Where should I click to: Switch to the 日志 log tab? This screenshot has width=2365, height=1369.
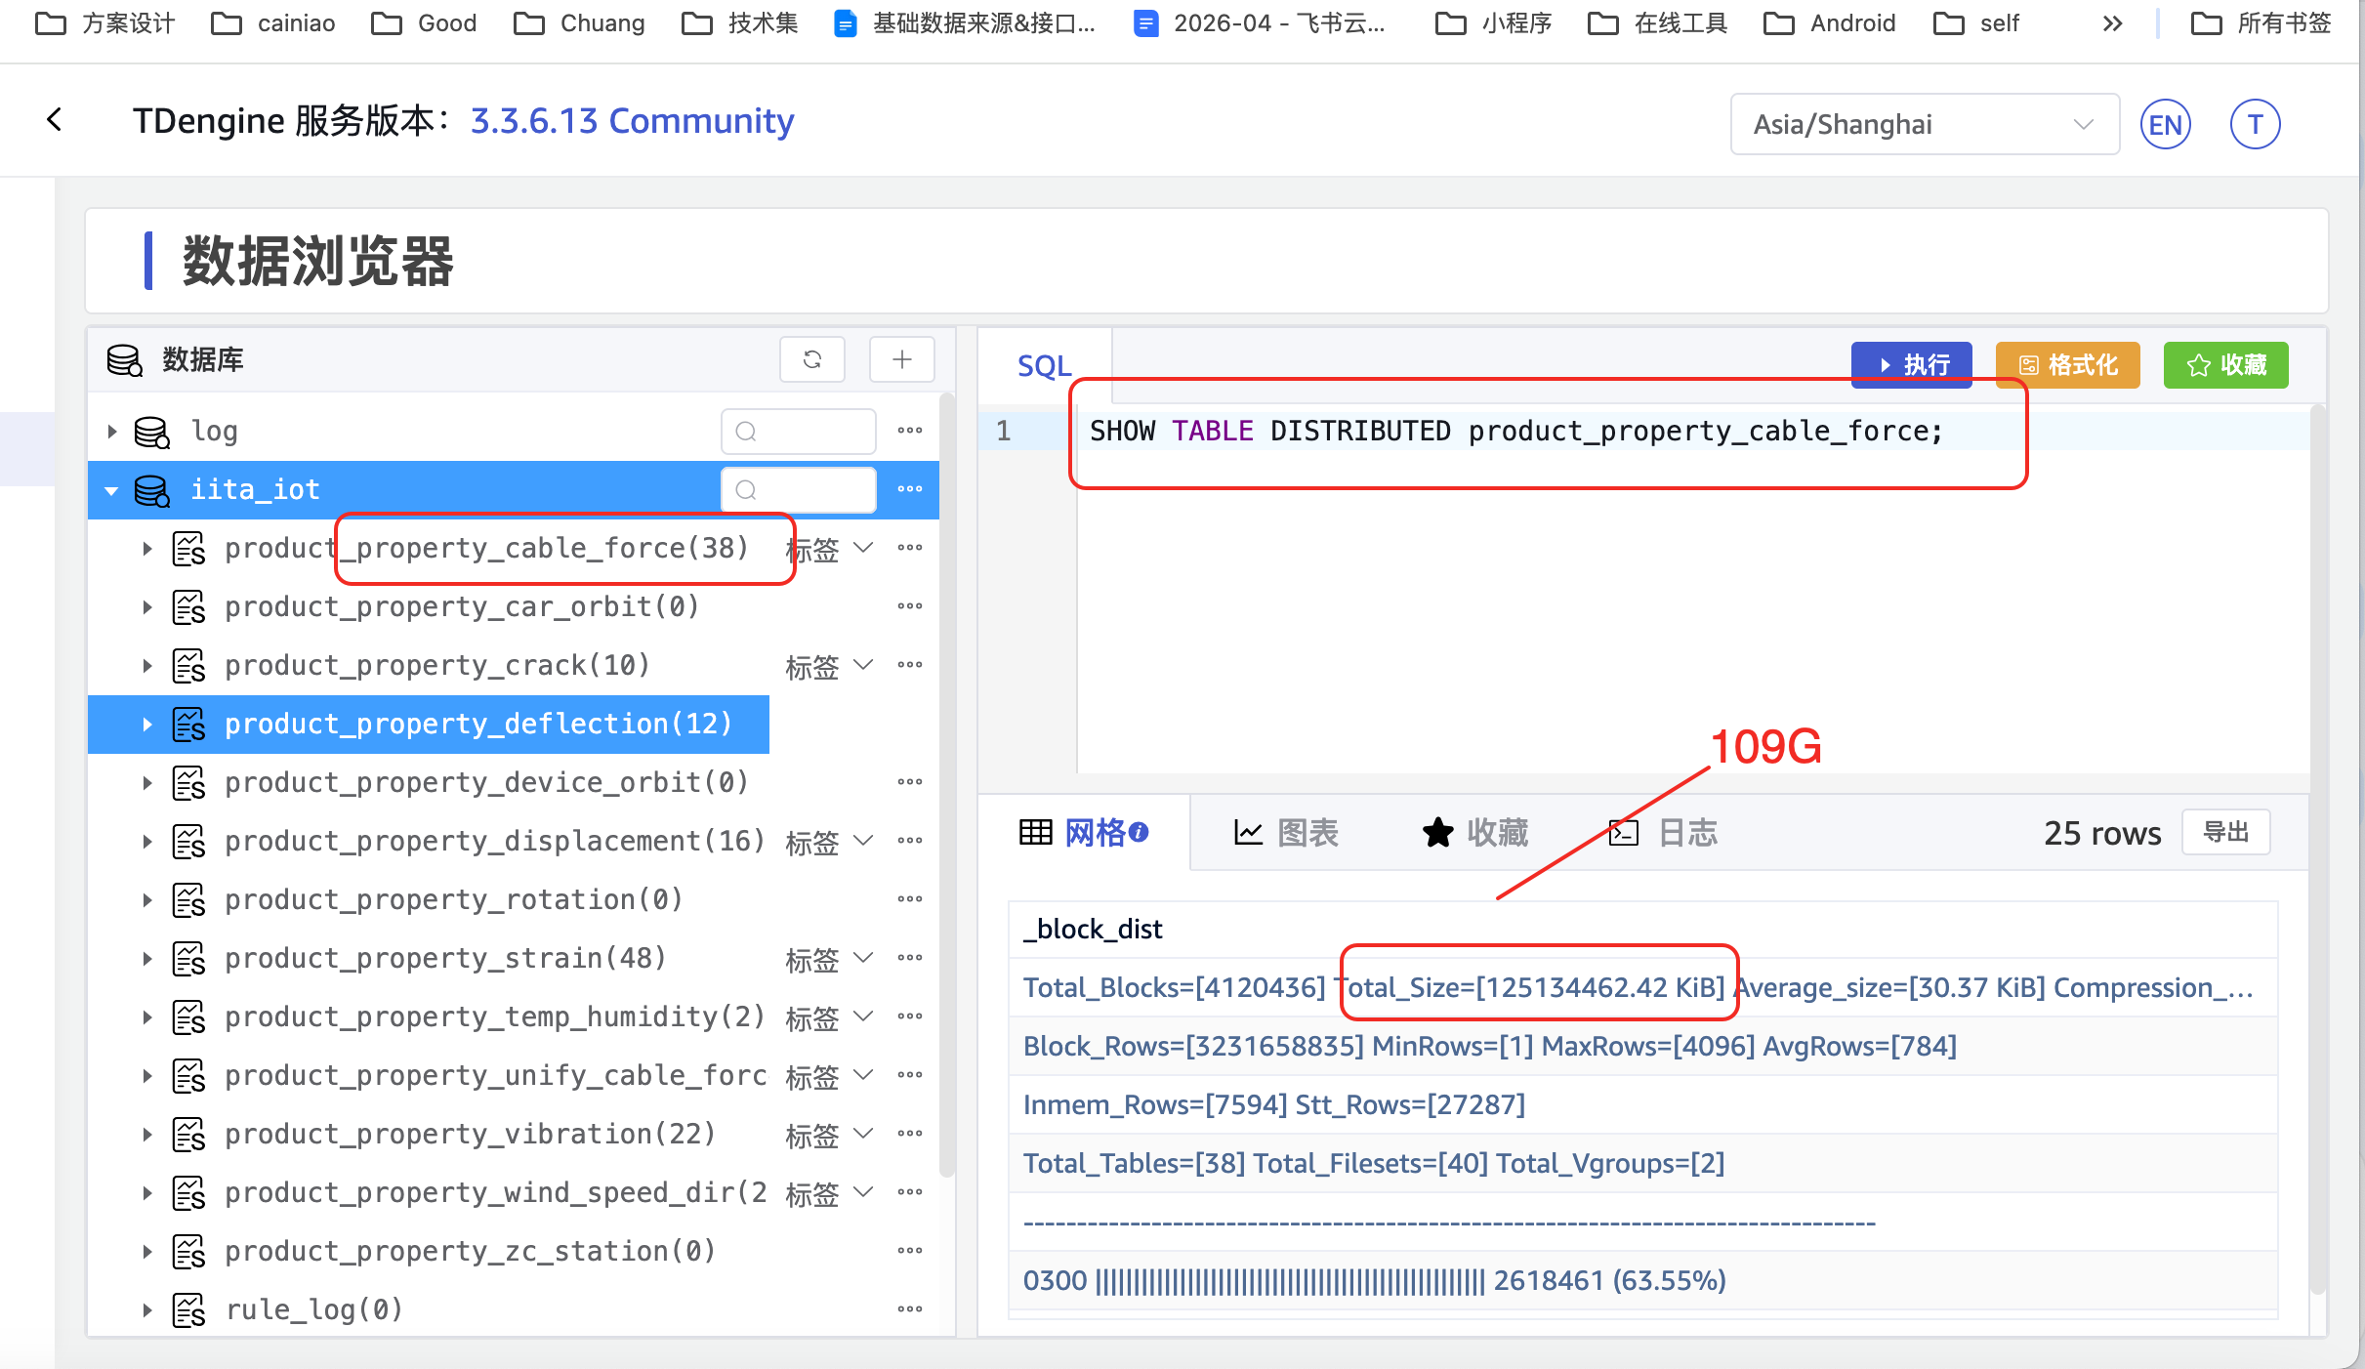point(1663,832)
